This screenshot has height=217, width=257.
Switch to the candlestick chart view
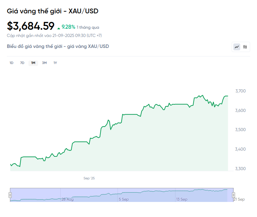(245, 47)
